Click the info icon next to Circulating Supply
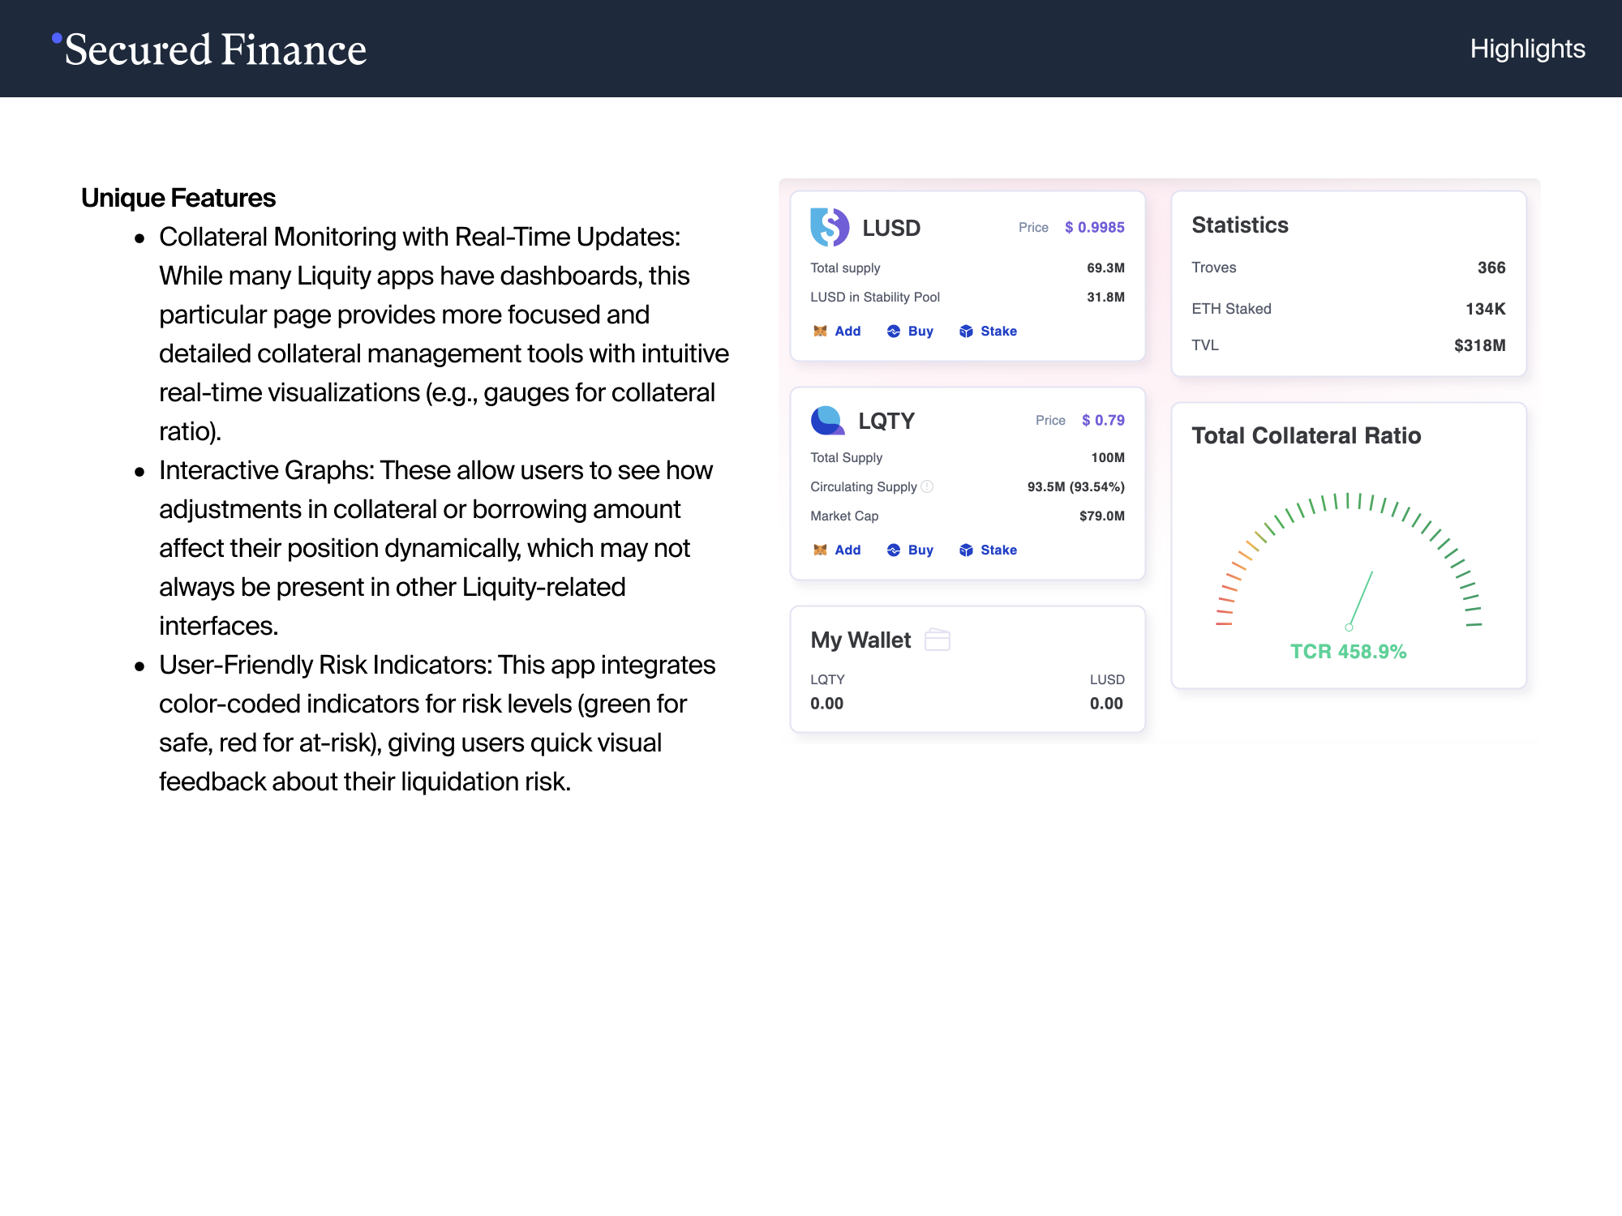Viewport: 1622px width, 1216px height. pyautogui.click(x=927, y=486)
